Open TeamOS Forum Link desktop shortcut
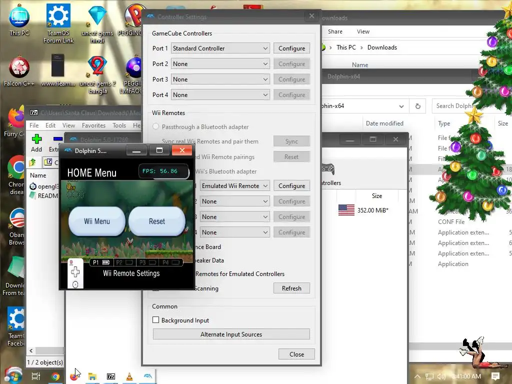This screenshot has height=384, width=512. 58,23
